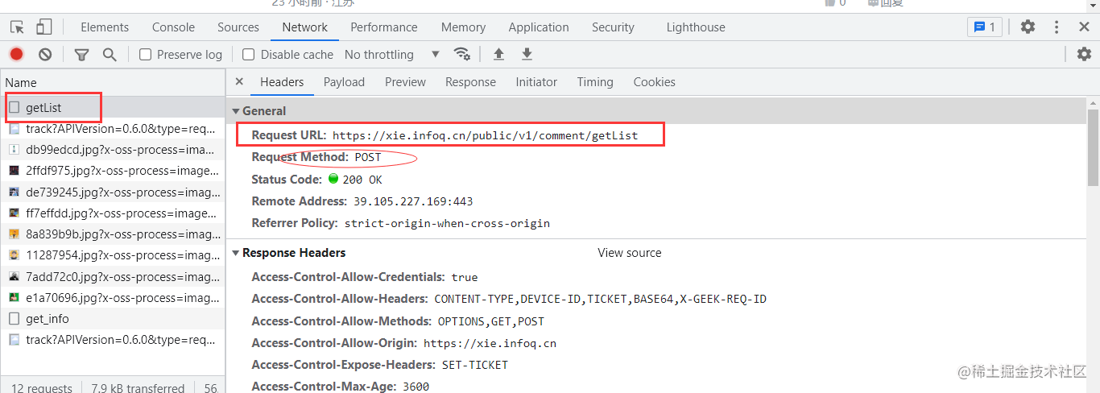The height and width of the screenshot is (393, 1100).
Task: Collapse the Response Headers section
Action: 236,253
